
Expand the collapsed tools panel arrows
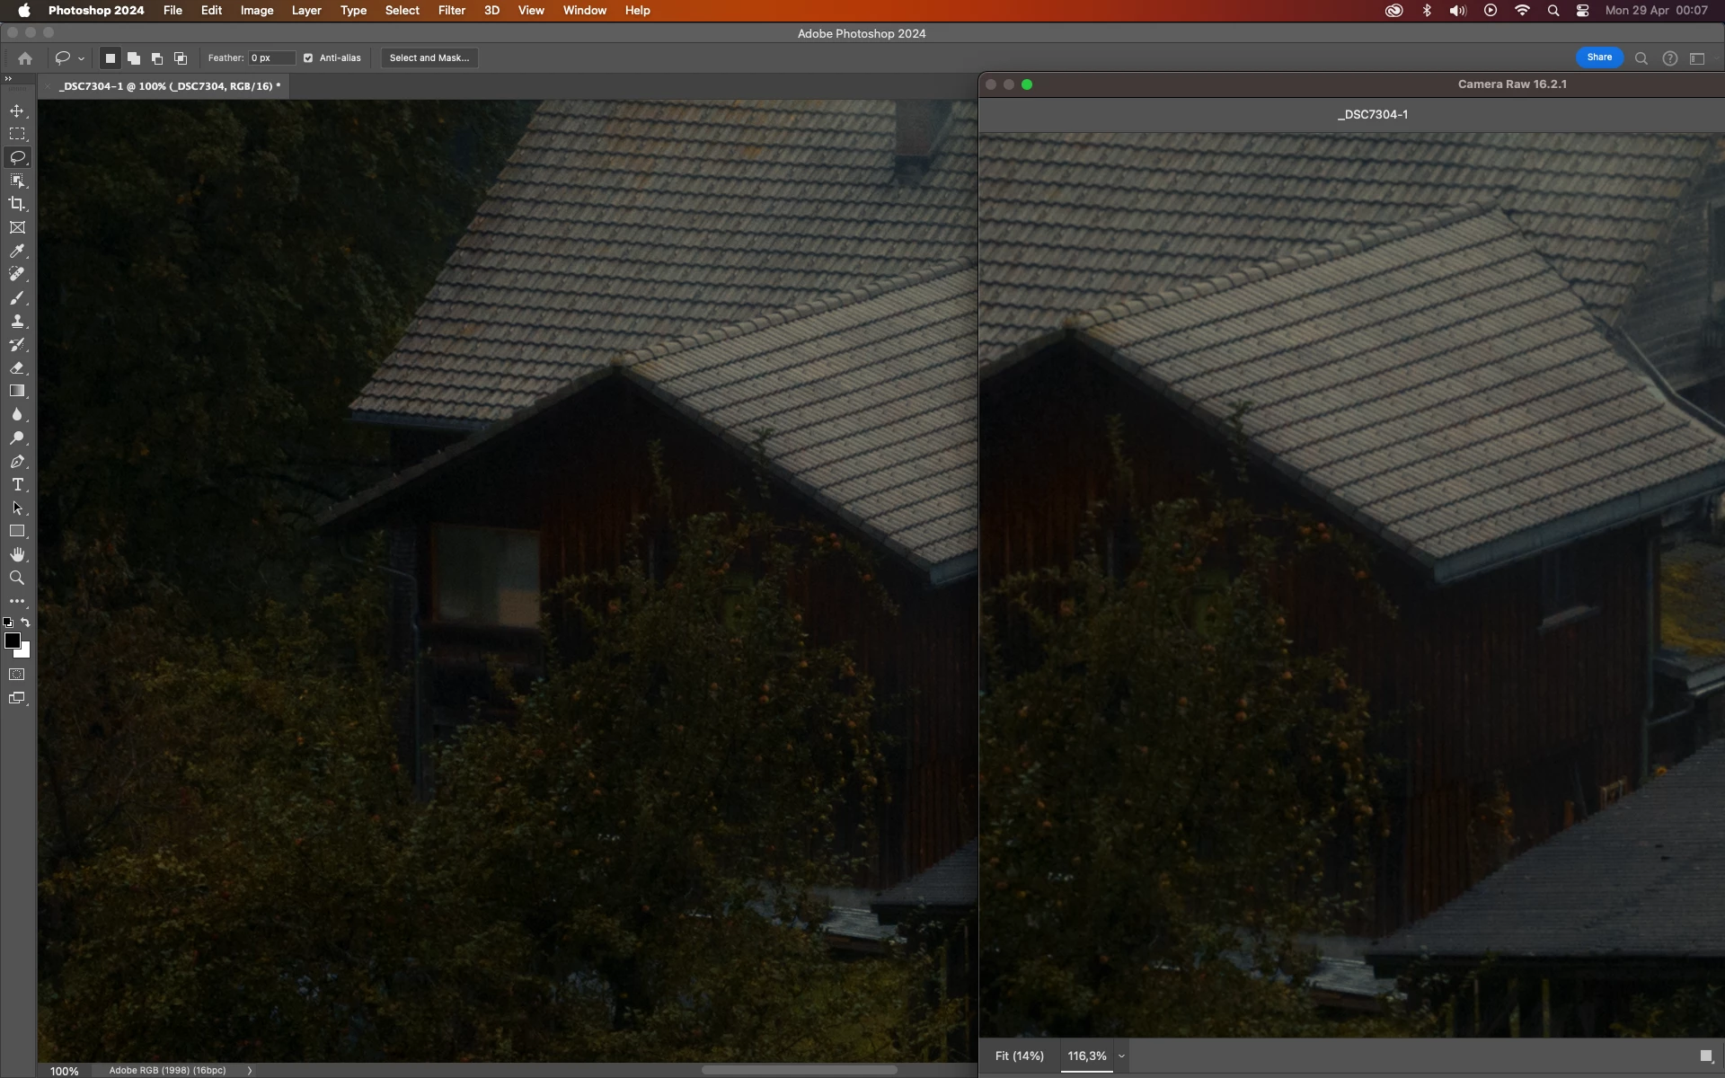[8, 79]
